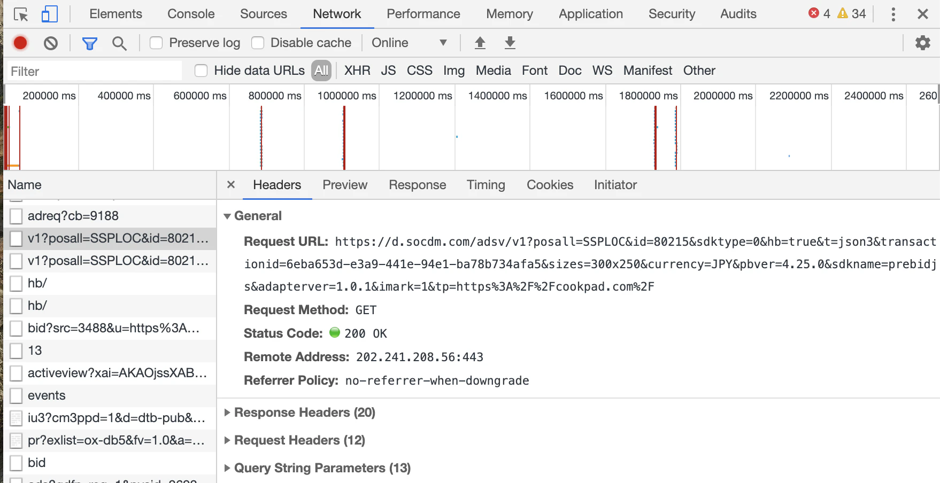Toggle the device toolbar icon
The width and height of the screenshot is (940, 483).
49,14
